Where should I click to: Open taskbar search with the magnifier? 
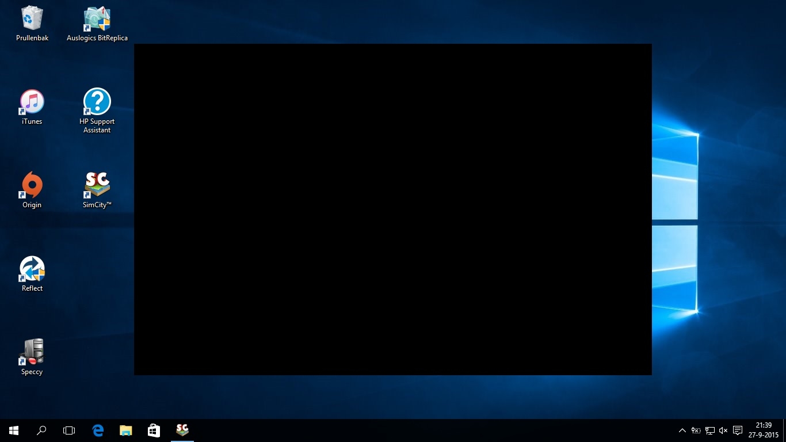(41, 430)
